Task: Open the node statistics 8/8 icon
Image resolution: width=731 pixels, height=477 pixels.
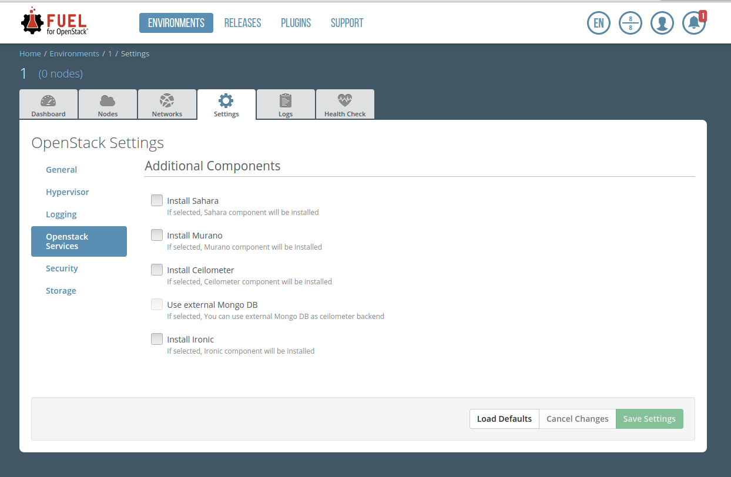Action: tap(630, 23)
